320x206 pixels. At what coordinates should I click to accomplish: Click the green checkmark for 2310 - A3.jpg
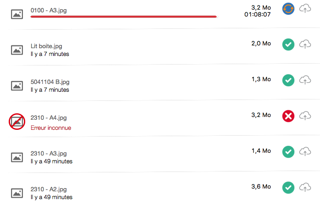coord(288,151)
